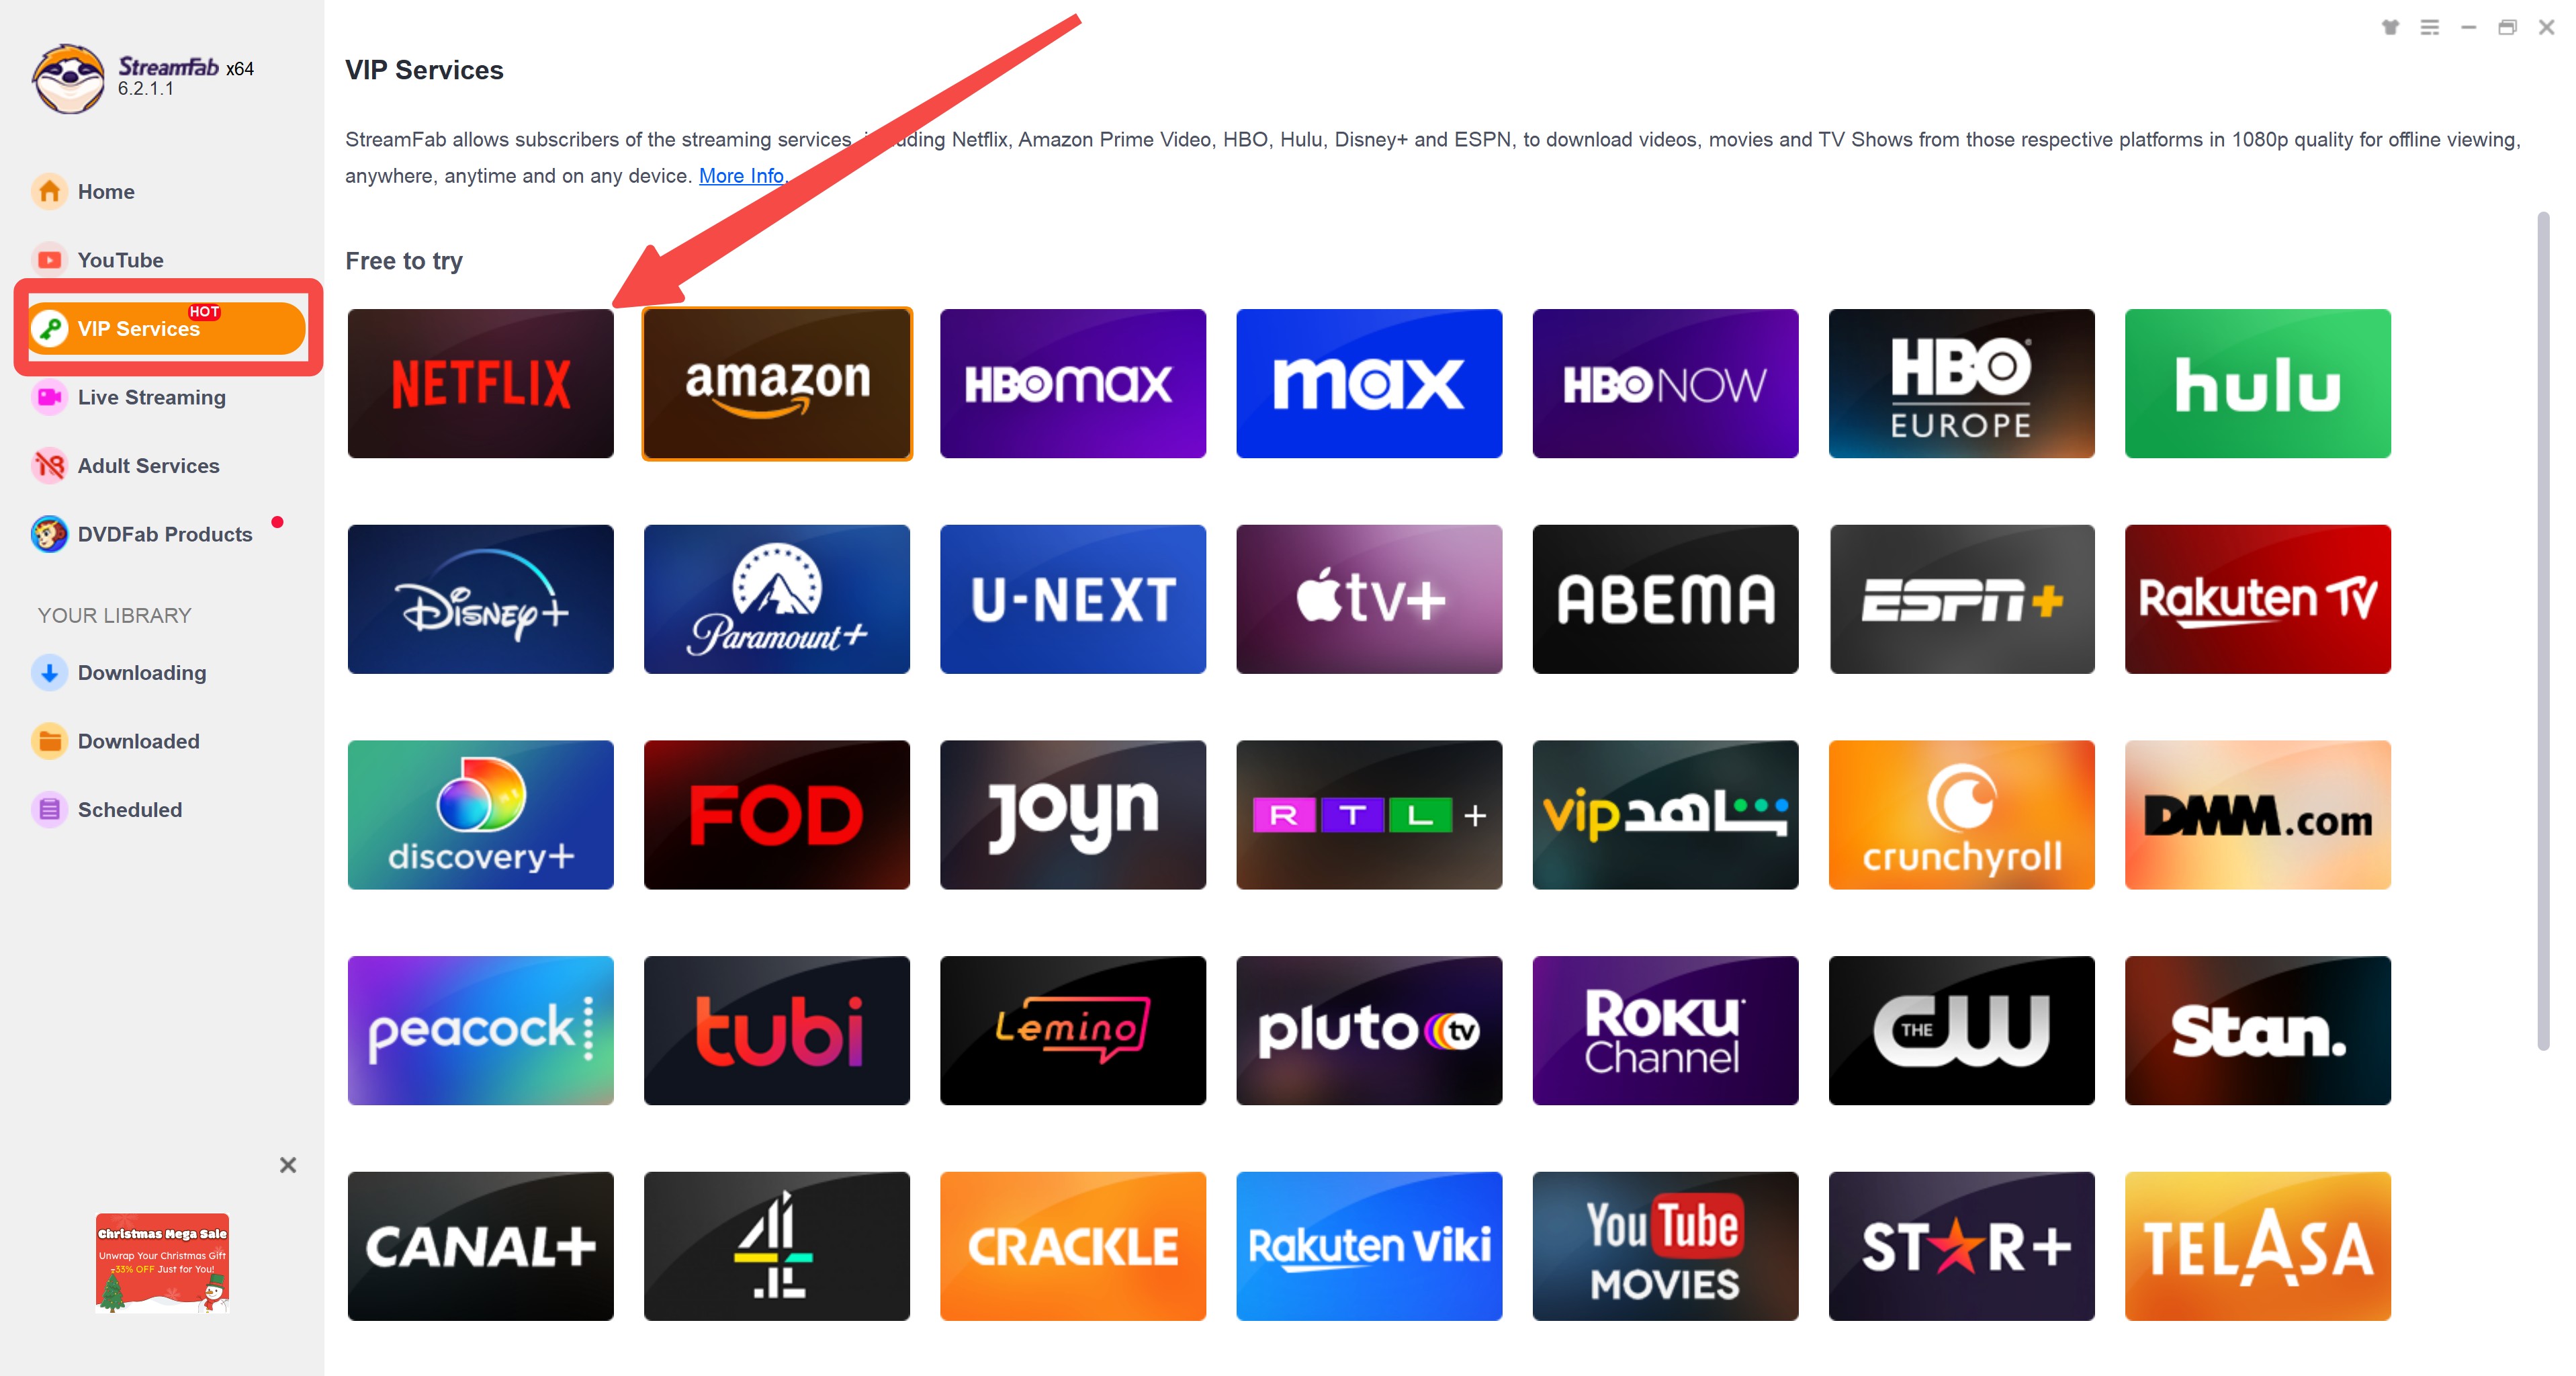Viewport: 2576px width, 1376px height.
Task: Select the YouTube Movies tile
Action: click(1665, 1247)
